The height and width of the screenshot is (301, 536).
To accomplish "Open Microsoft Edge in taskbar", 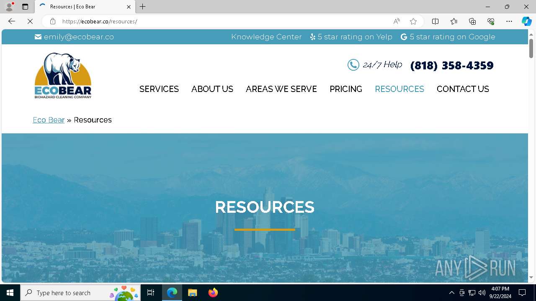I will 172,293.
